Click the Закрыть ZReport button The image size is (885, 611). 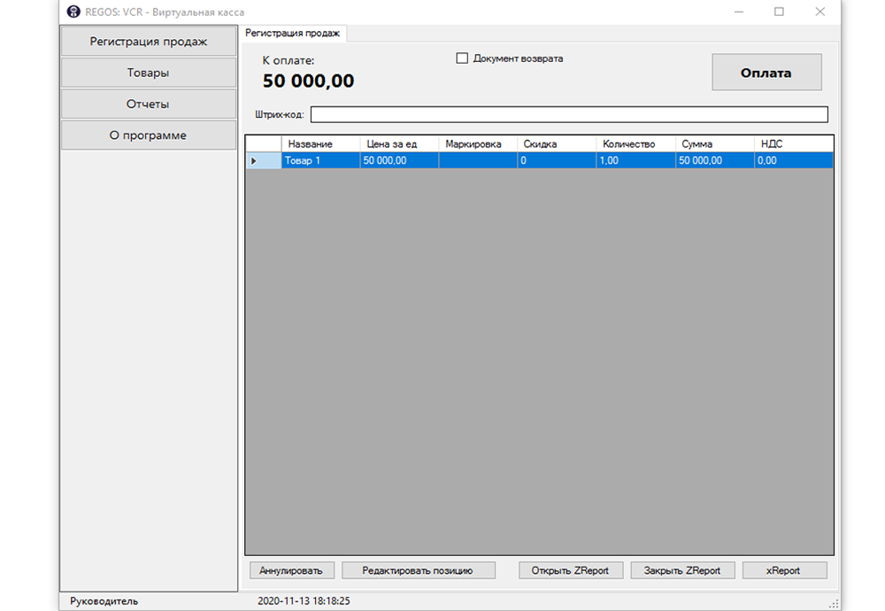(x=682, y=570)
